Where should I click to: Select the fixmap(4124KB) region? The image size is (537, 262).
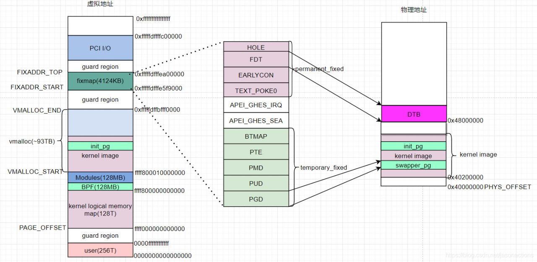(100, 81)
